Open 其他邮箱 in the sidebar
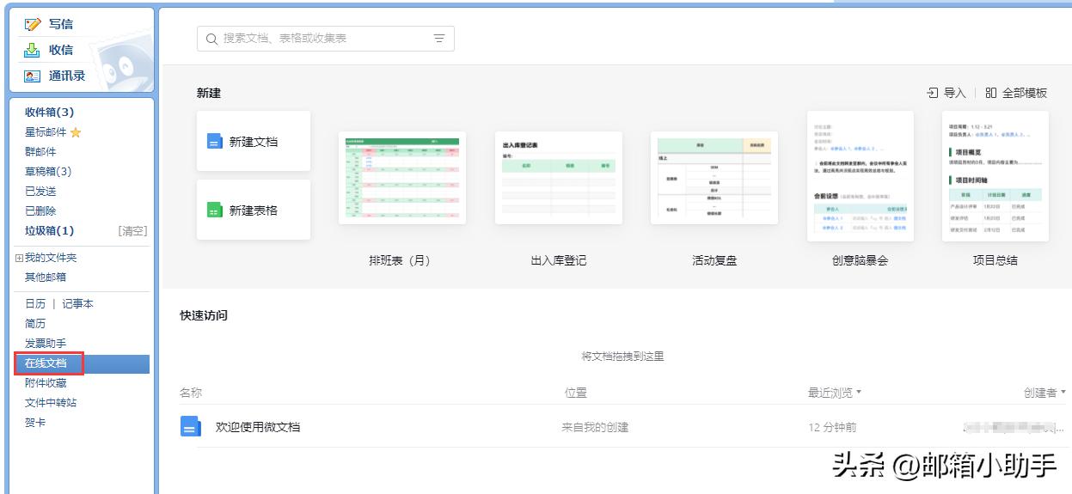The height and width of the screenshot is (494, 1072). pyautogui.click(x=46, y=277)
